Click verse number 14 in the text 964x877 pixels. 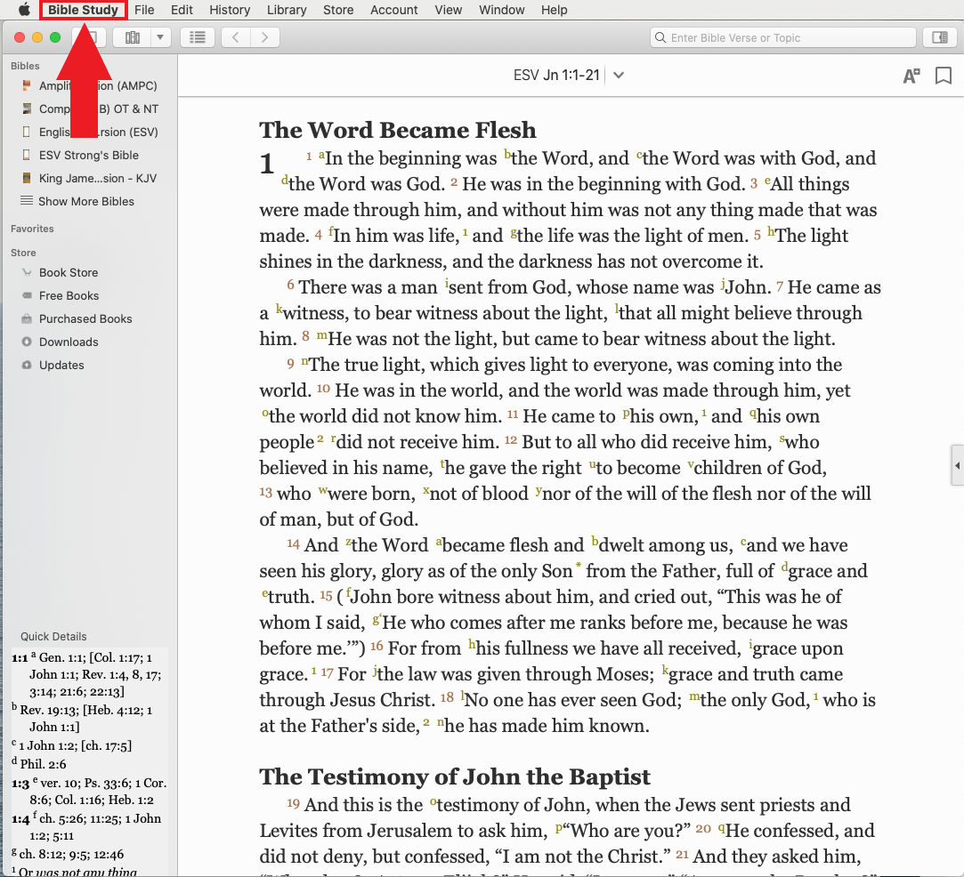(293, 544)
